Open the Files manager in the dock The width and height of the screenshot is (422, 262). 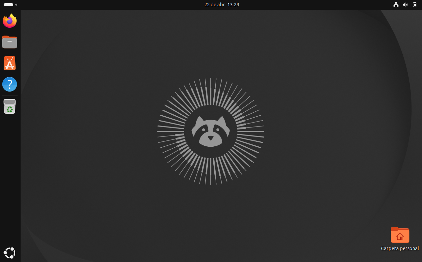pyautogui.click(x=10, y=42)
